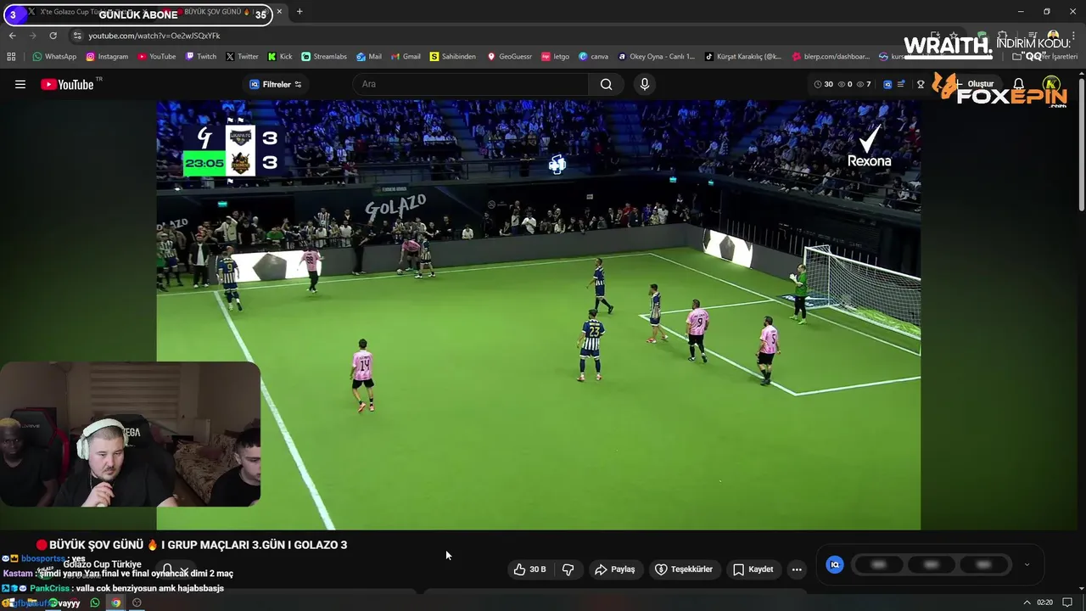
Task: Open the Twitter bookmark
Action: click(242, 57)
